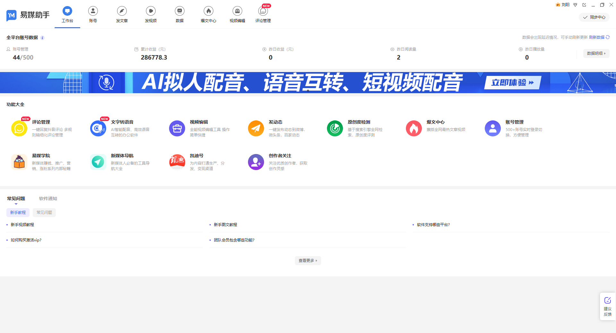Open the 新媒体导航 navigation tool icon
The image size is (616, 333).
point(98,162)
